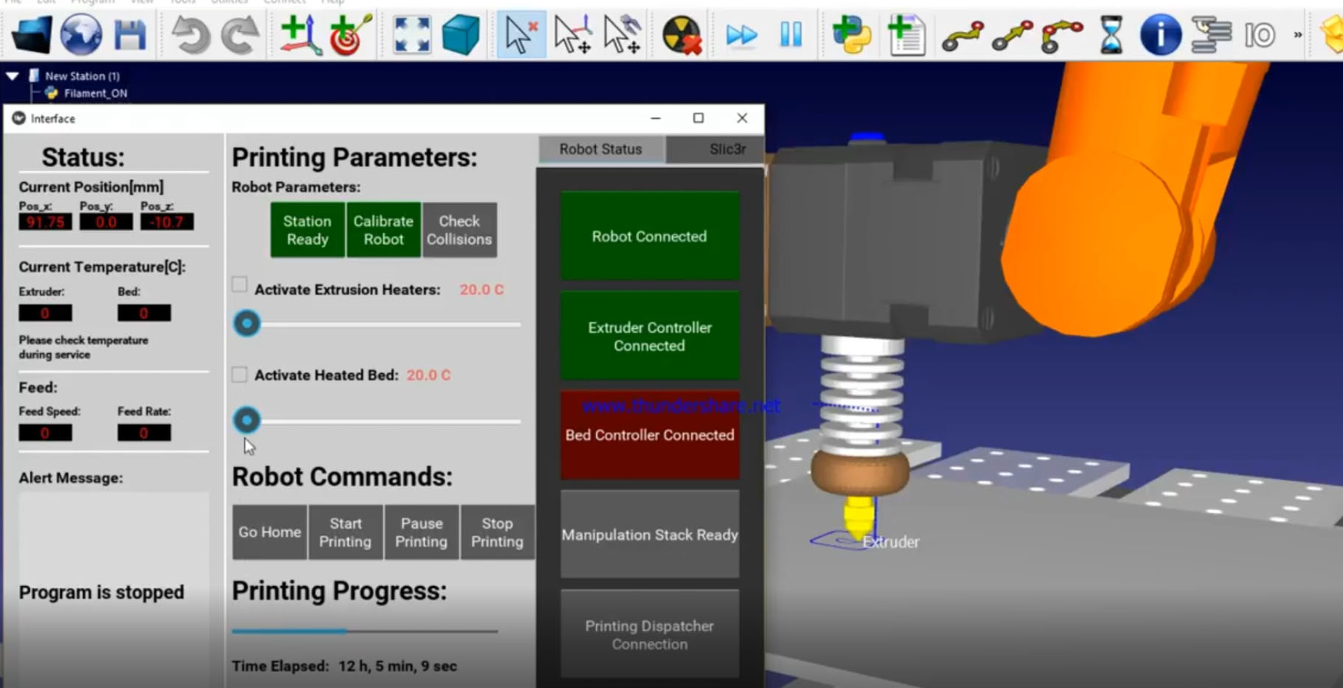Click Start Printing
The width and height of the screenshot is (1343, 688).
point(345,532)
